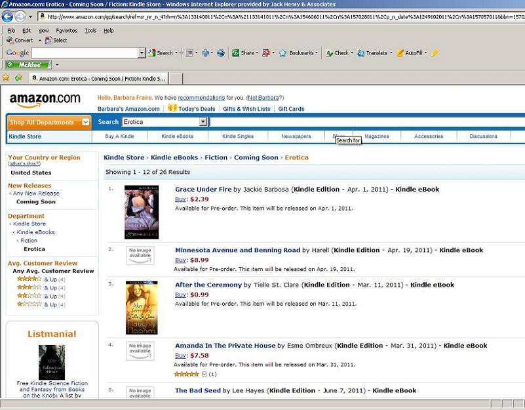Open Minnesota Avenue and Benning Road title
This screenshot has height=410, width=525.
tap(238, 250)
